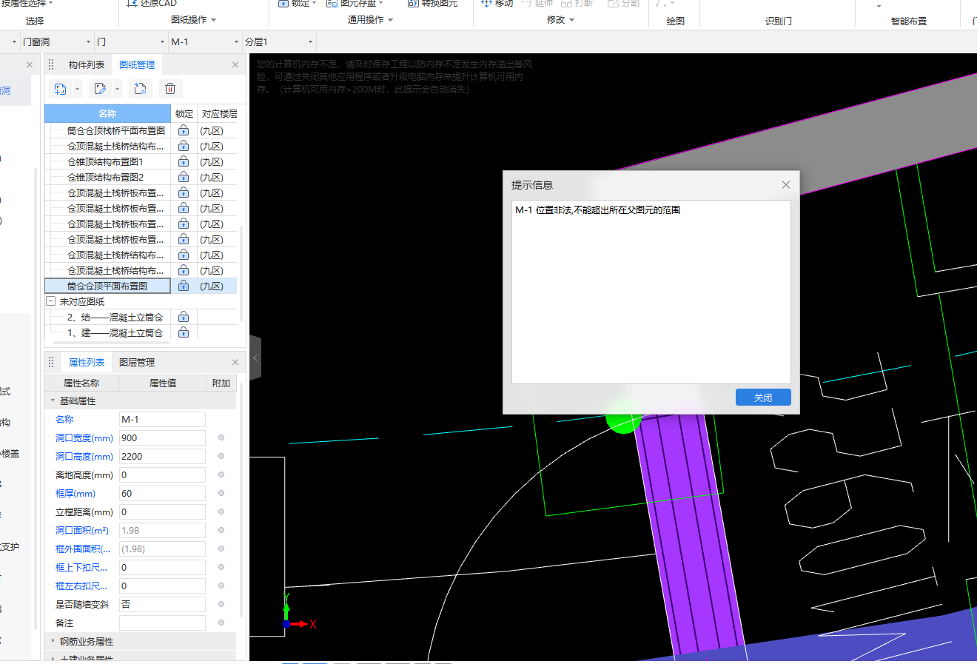Screen dimensions: 977x664
Task: Toggle the 附加 circle for 立樘距离(mm)
Action: 221,512
